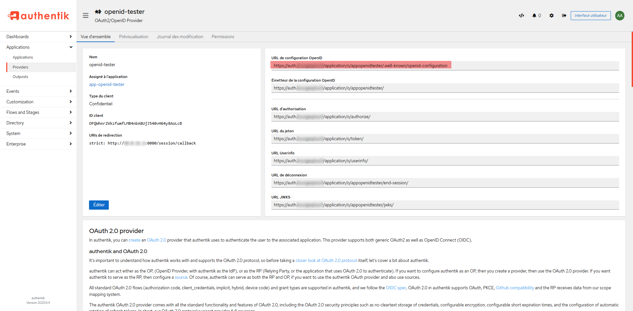Click the authentik logo
The image size is (633, 311).
38,15
